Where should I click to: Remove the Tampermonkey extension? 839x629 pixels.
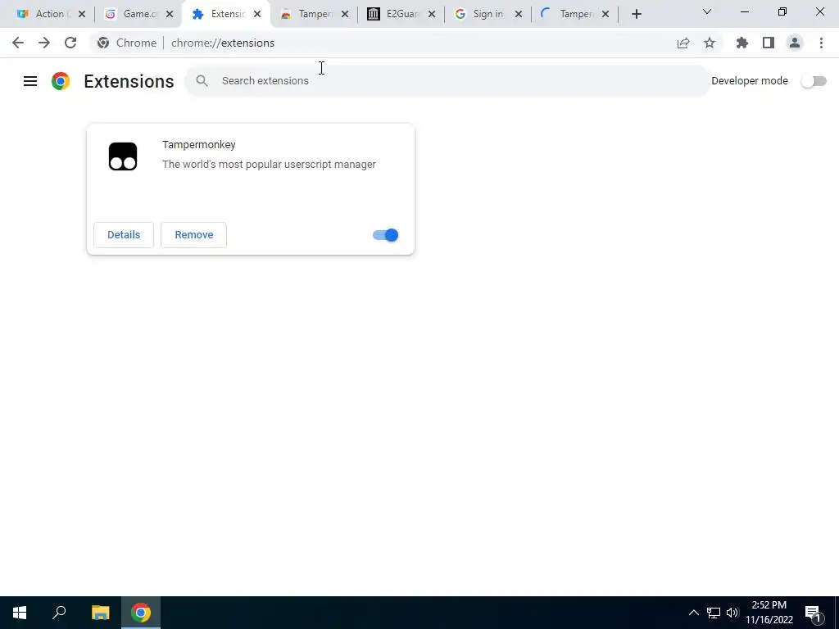click(193, 235)
